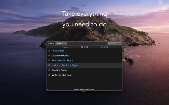Select the Practice Guitar task
Screen dimensions: 169x105
59,70
